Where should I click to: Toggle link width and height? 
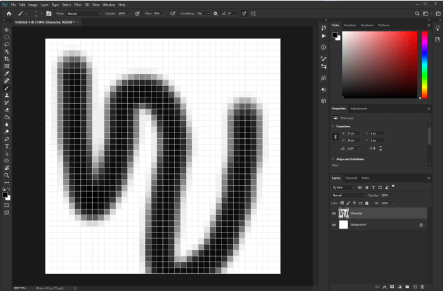click(335, 137)
